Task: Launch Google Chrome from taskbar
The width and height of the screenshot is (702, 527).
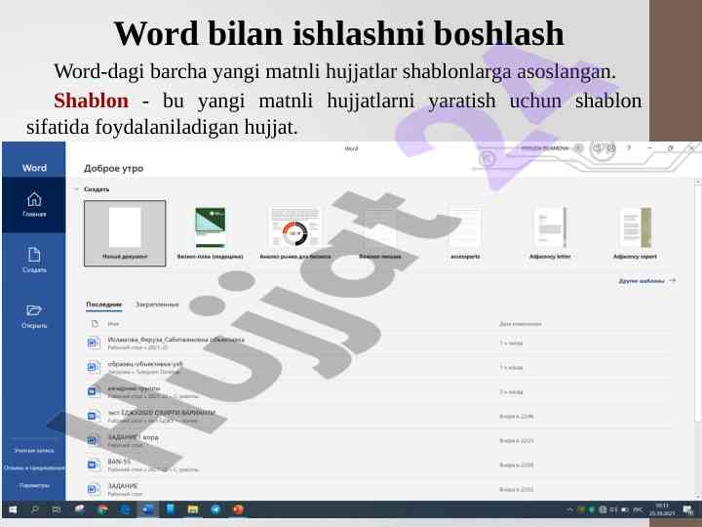Action: pyautogui.click(x=102, y=509)
